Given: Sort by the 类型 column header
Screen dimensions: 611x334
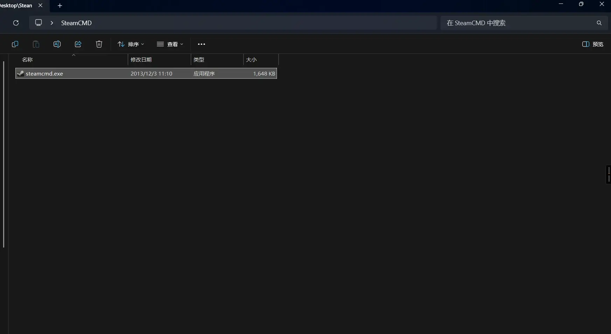Looking at the screenshot, I should 217,60.
